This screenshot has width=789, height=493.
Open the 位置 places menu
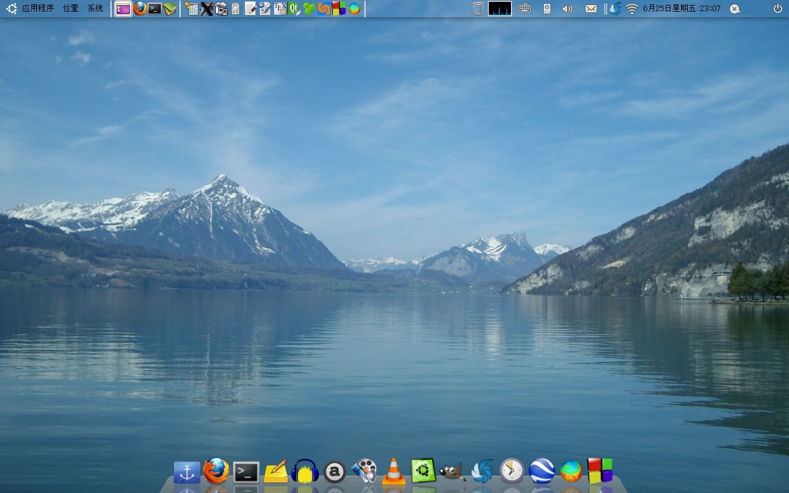coord(71,9)
